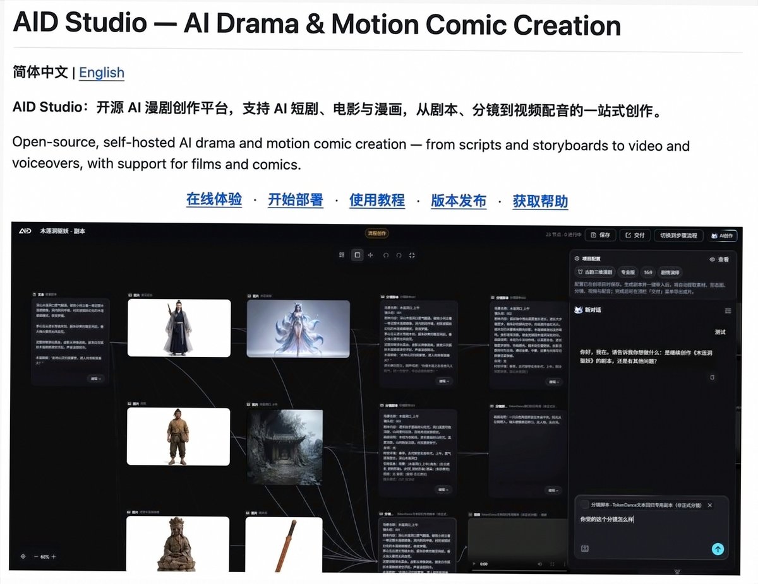The image size is (758, 584).
Task: Open the 版本发布 link
Action: [459, 201]
